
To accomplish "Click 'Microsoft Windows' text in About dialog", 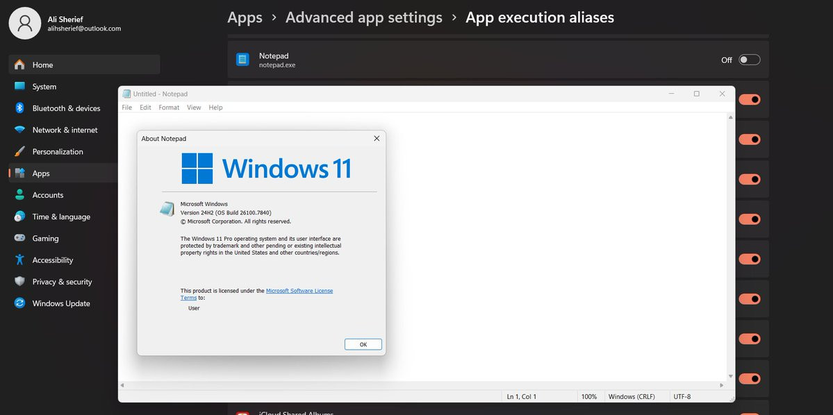I will coord(204,204).
